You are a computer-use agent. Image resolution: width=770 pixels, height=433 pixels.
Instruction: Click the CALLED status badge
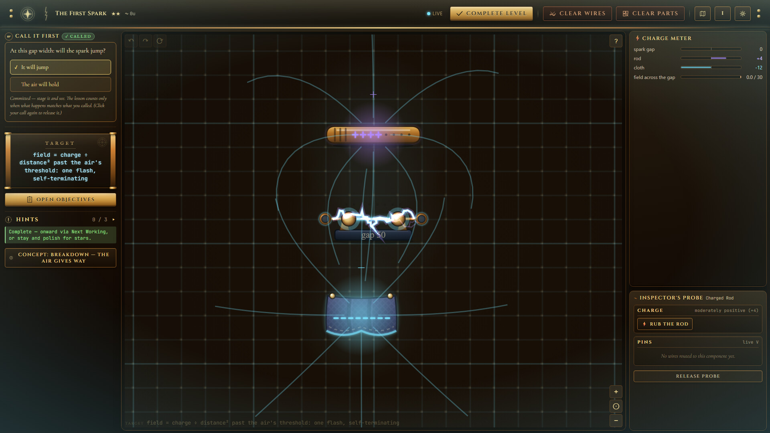[x=78, y=36]
